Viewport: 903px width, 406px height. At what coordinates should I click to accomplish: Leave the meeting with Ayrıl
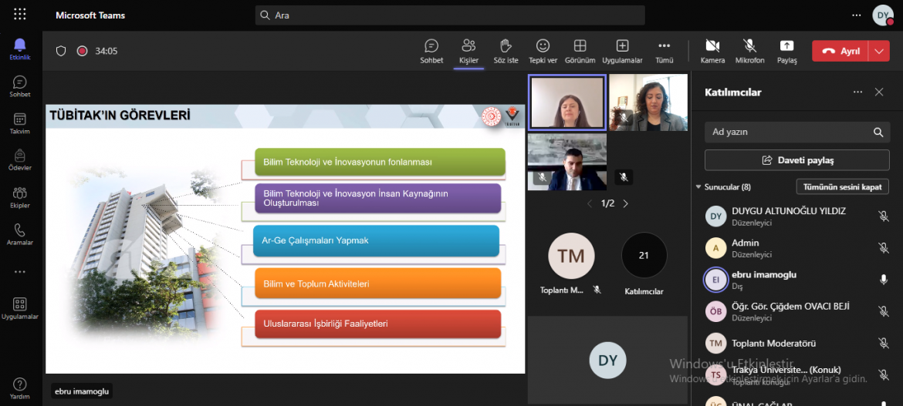[x=840, y=51]
